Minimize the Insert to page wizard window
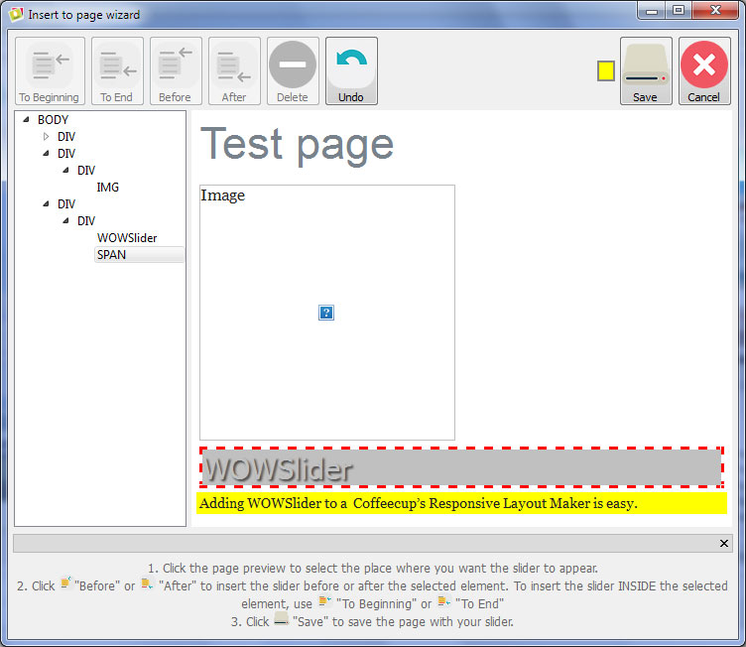 [652, 11]
